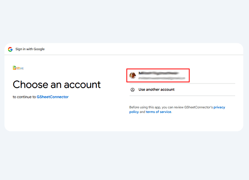Screen dimensions: 249x180
Task: Click the Google "G" logo
Action: pos(10,49)
